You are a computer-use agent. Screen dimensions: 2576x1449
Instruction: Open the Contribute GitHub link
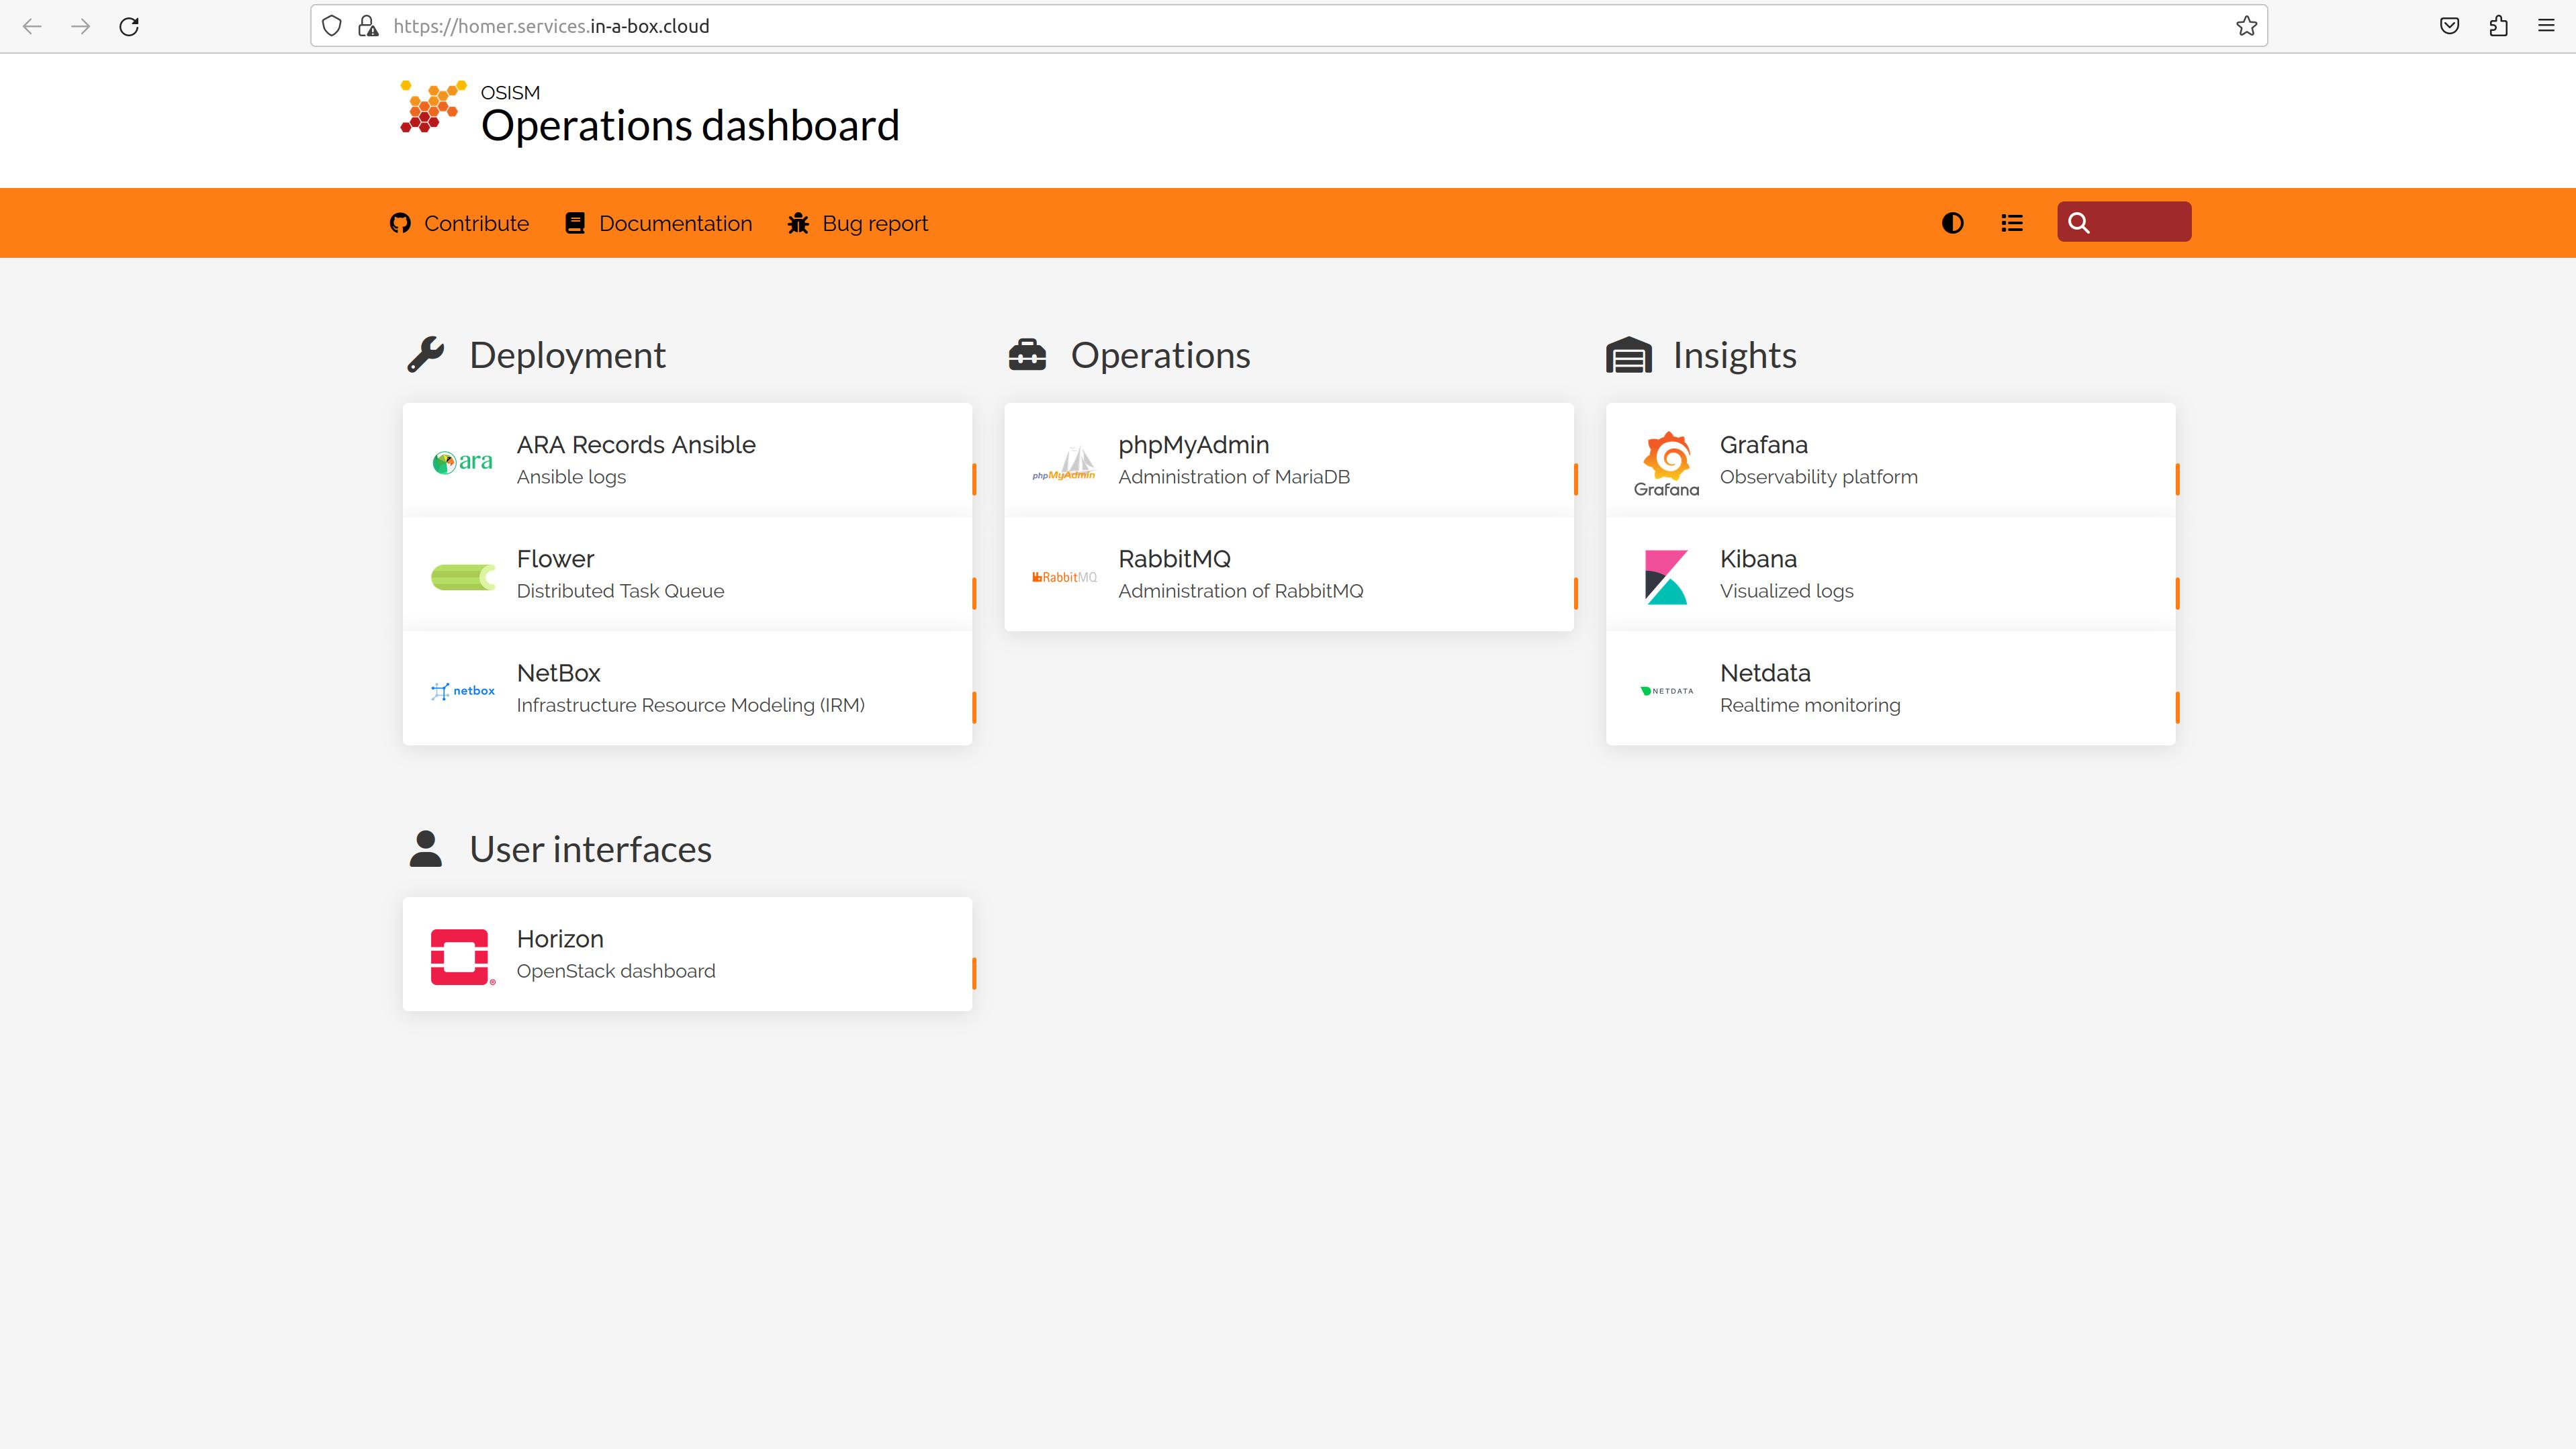click(x=459, y=223)
